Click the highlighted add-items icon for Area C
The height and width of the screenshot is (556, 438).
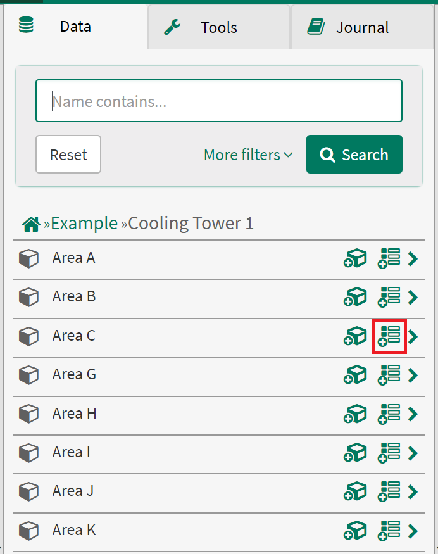coord(389,336)
